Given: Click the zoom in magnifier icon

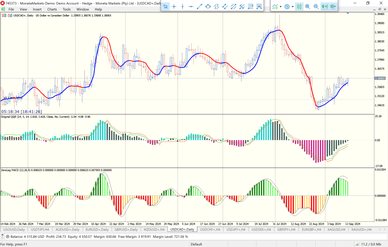Looking at the screenshot, I should tap(307, 7).
